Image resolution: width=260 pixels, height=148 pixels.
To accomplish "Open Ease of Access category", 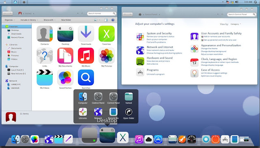I will click(210, 70).
